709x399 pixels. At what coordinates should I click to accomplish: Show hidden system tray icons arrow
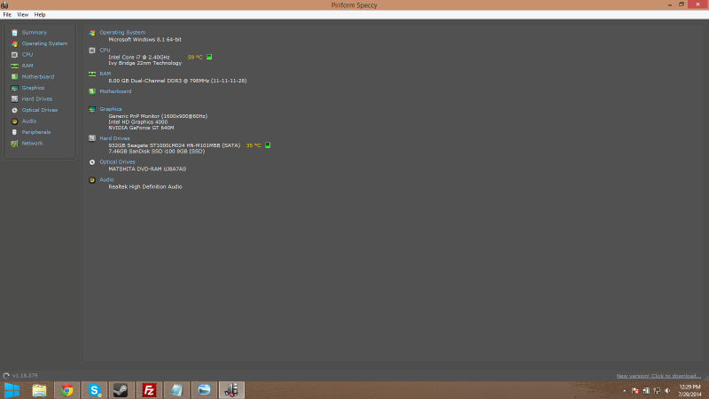[625, 390]
